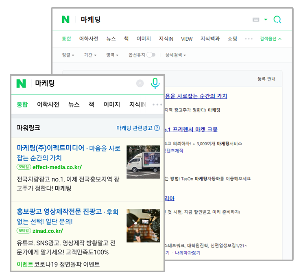This screenshot has width=301, height=280.
Task: Open the 홍보광고 영상제작전문 진광고 ad title
Action: [59, 212]
